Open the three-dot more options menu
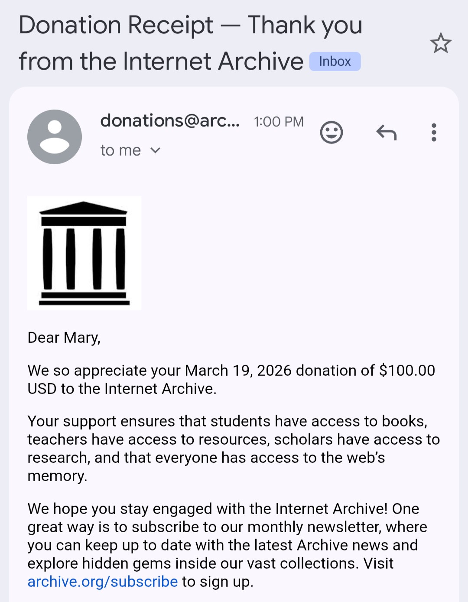The height and width of the screenshot is (602, 468). click(433, 132)
